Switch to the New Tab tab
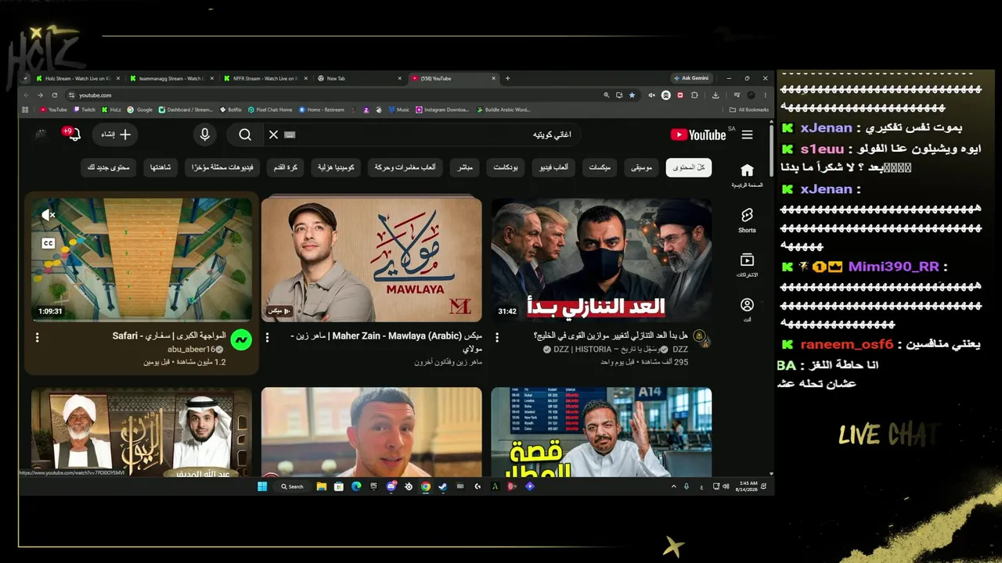 (360, 78)
